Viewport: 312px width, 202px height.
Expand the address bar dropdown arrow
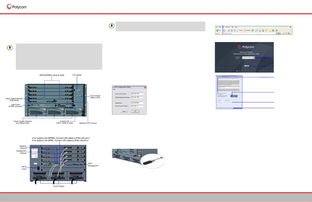277,34
